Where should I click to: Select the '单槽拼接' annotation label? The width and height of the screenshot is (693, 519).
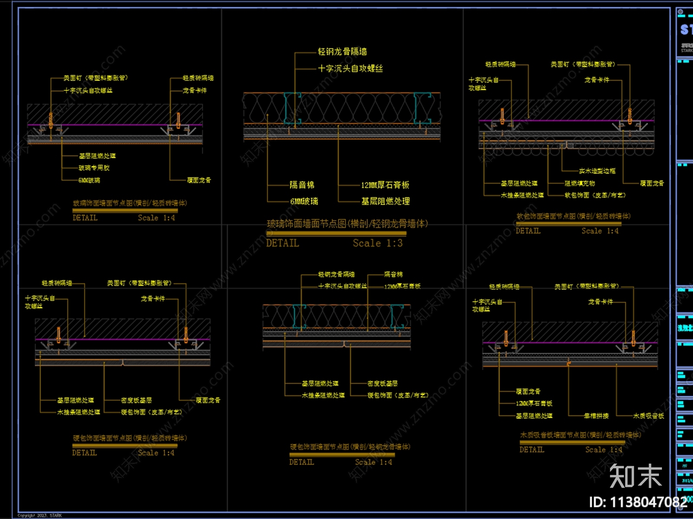[596, 416]
